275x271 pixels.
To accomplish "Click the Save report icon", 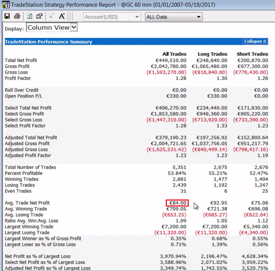I will 7,16.
